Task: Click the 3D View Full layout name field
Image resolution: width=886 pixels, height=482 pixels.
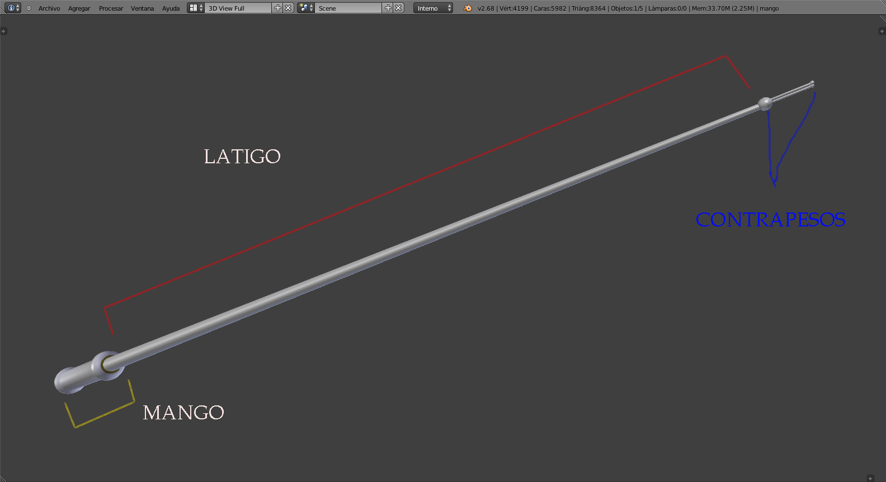Action: pos(238,8)
